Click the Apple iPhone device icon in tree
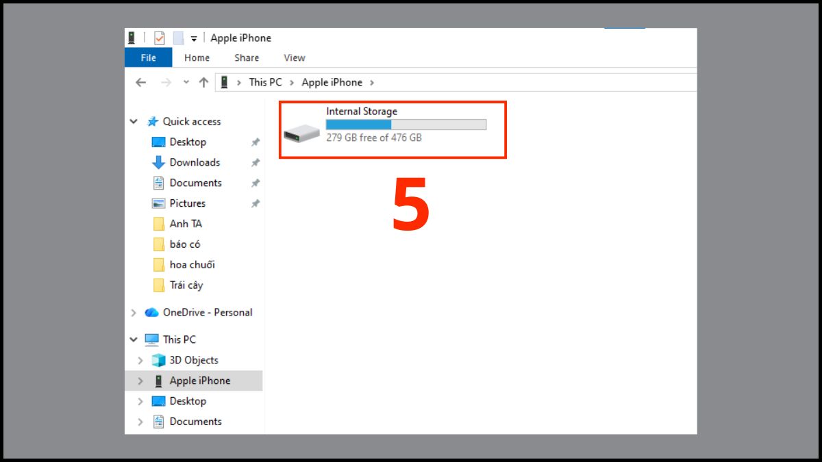 point(158,381)
